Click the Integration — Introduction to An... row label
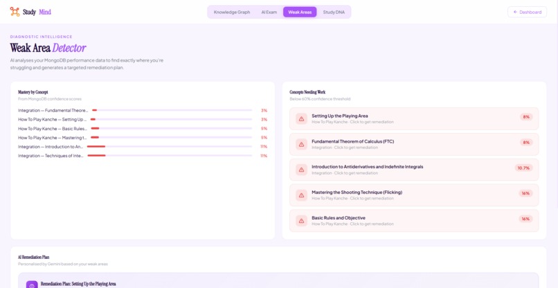The width and height of the screenshot is (558, 288). tap(51, 147)
